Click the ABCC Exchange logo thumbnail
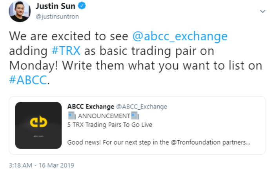This screenshot has width=275, height=172. [x=38, y=125]
